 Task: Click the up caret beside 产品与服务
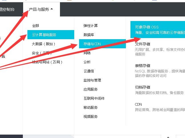pyautogui.click(x=52, y=9)
